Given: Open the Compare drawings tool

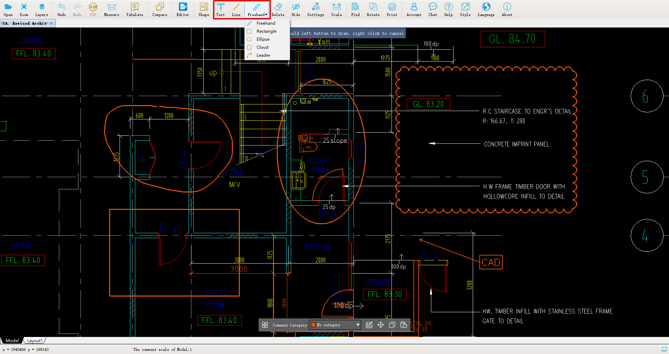Looking at the screenshot, I should pyautogui.click(x=160, y=9).
